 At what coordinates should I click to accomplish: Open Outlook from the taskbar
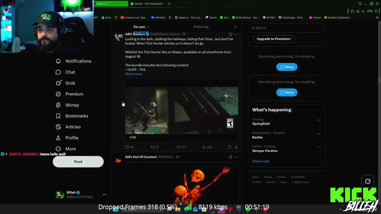(195, 209)
